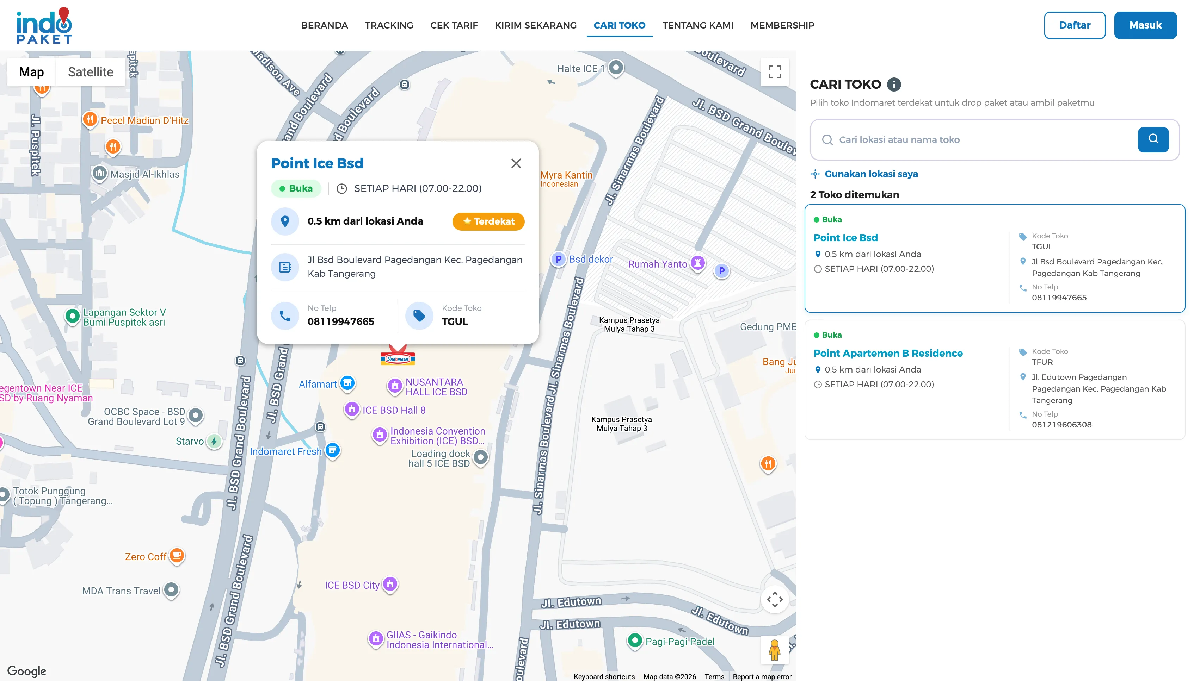The image size is (1194, 681).
Task: Open Point Apartemen B Residence card
Action: click(x=994, y=379)
